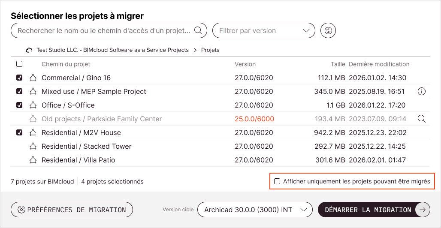Uncheck the Office / S-Office checkbox
Screen dimensions: 441x228
coord(19,105)
